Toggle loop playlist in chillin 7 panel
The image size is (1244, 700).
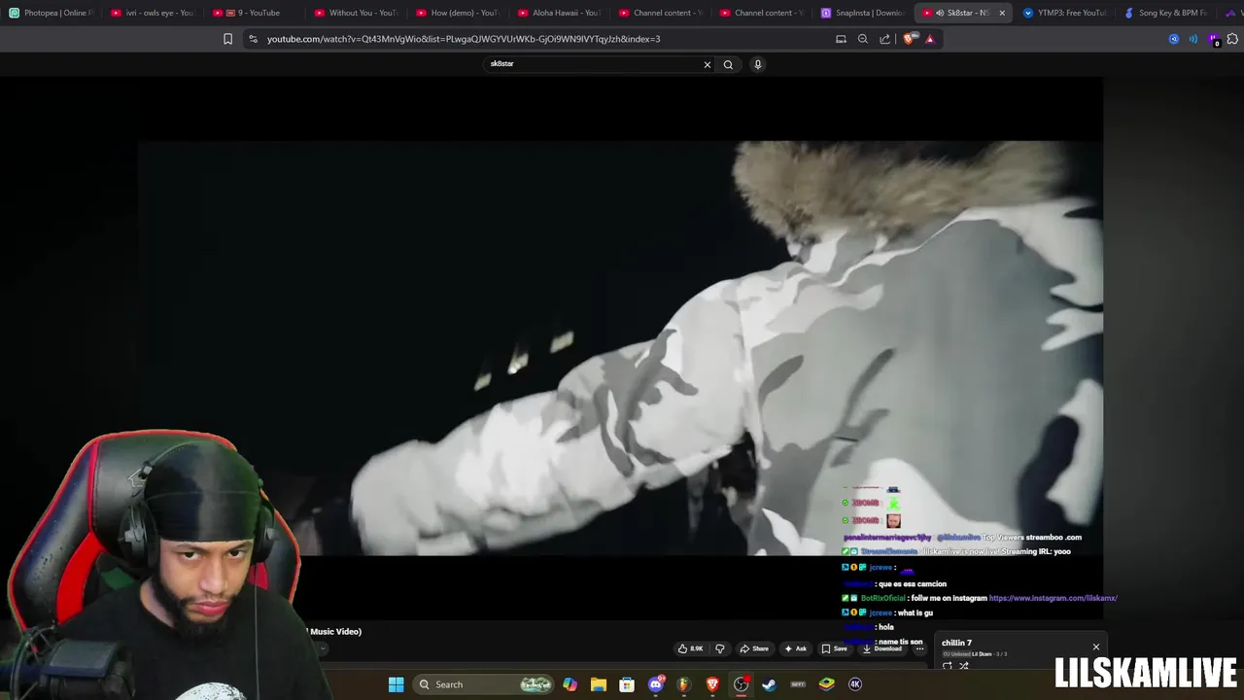point(948,666)
